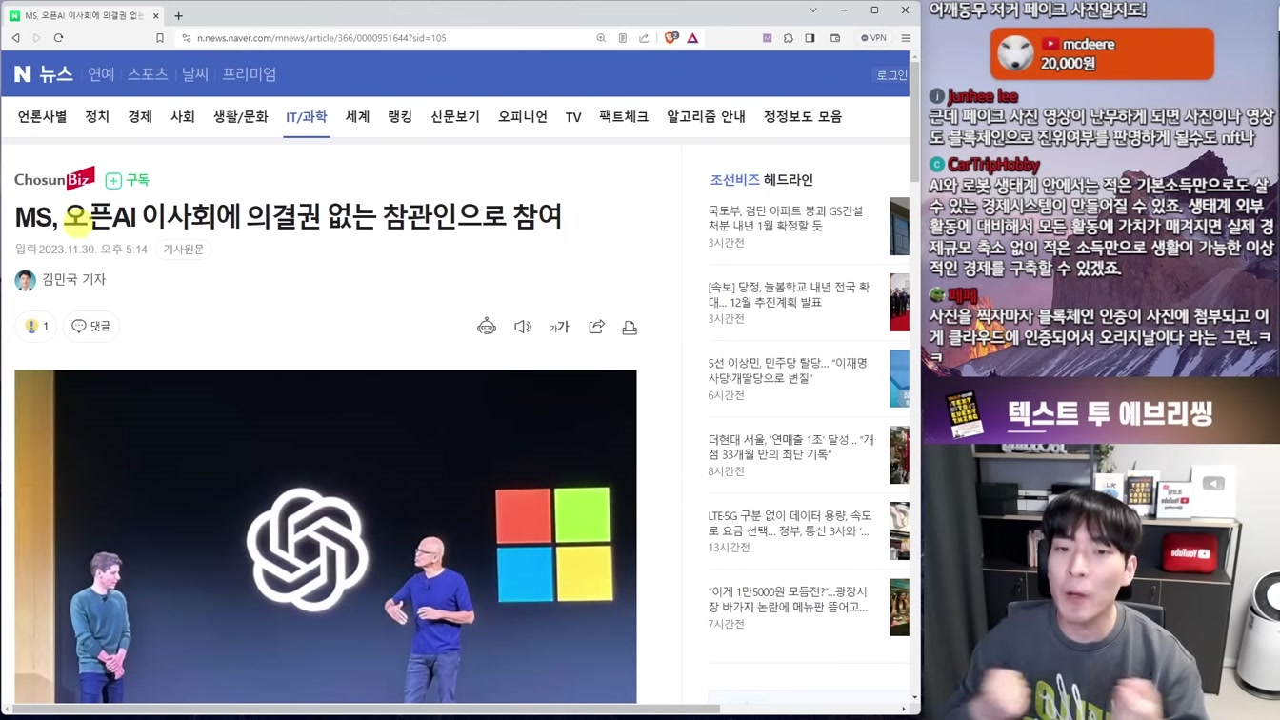1280x720 pixels.
Task: Click the zoom magnifier icon in address bar
Action: (x=601, y=38)
